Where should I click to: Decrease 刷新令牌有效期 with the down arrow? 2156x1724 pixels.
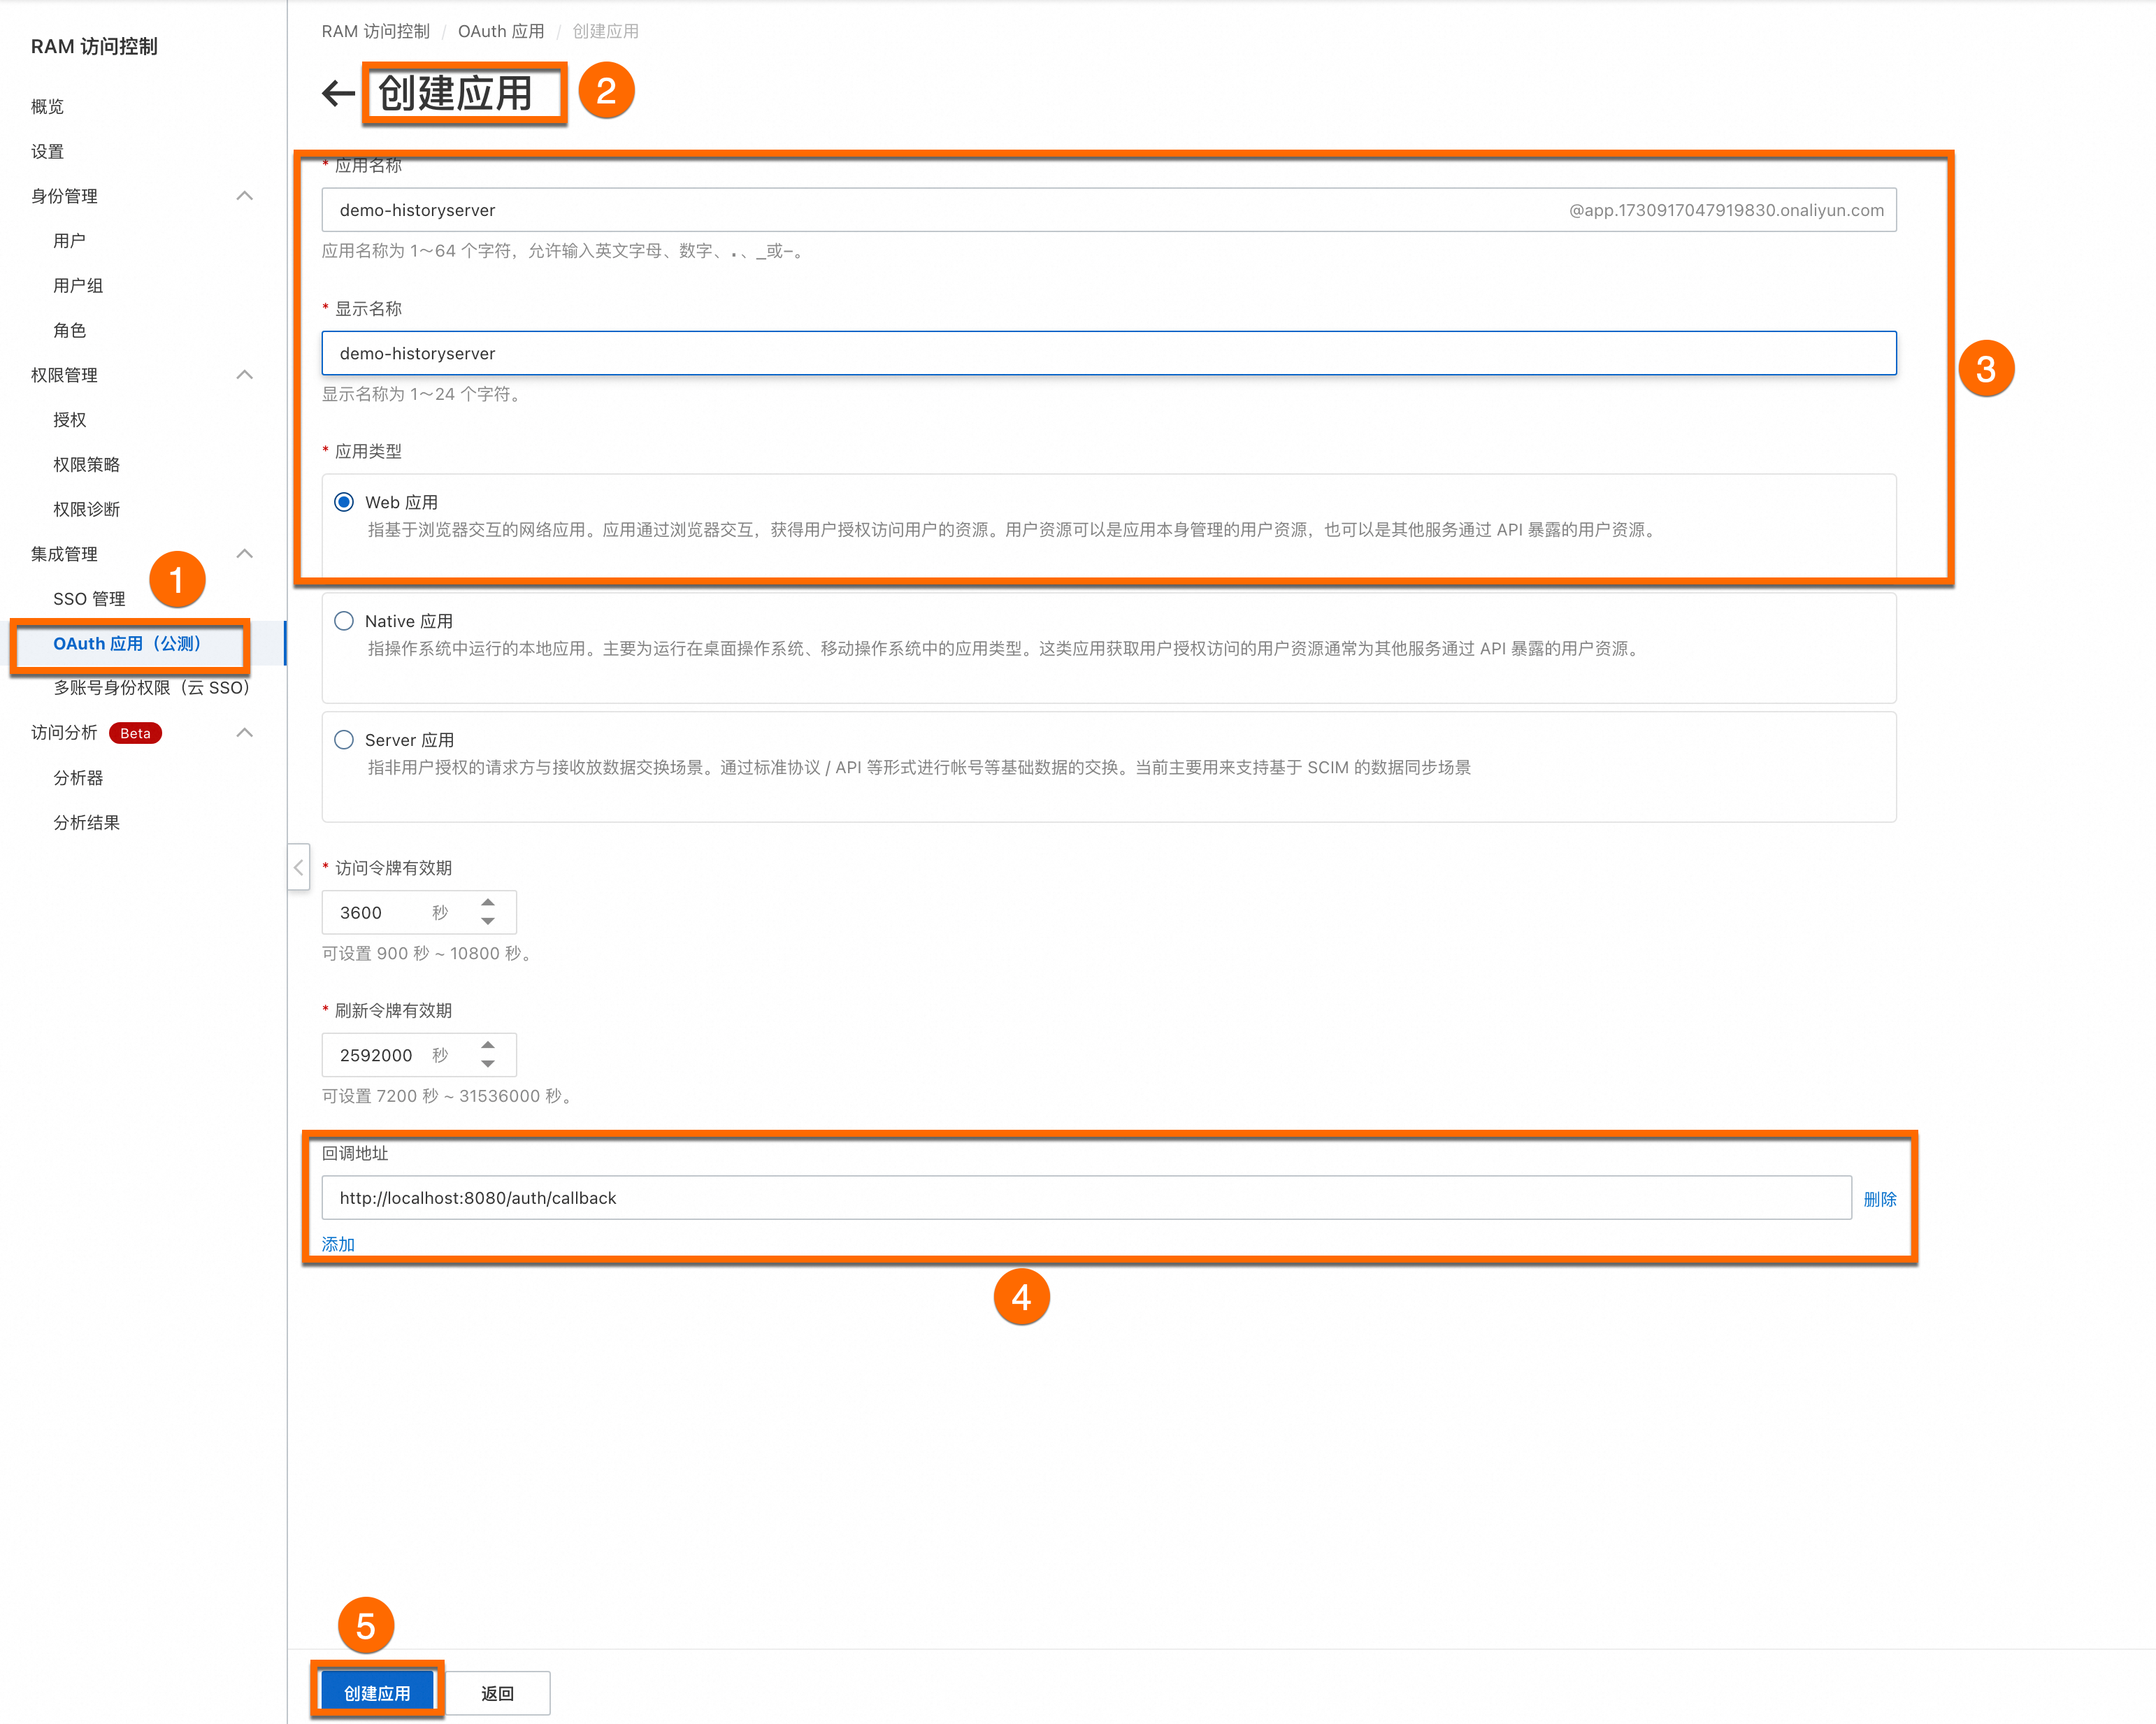(488, 1065)
